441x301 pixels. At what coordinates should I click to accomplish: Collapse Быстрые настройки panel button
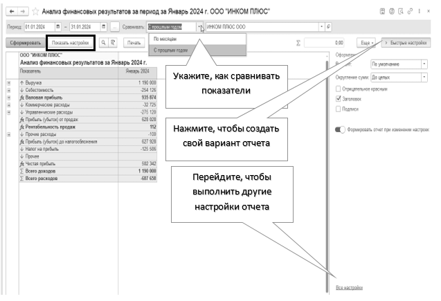point(406,43)
